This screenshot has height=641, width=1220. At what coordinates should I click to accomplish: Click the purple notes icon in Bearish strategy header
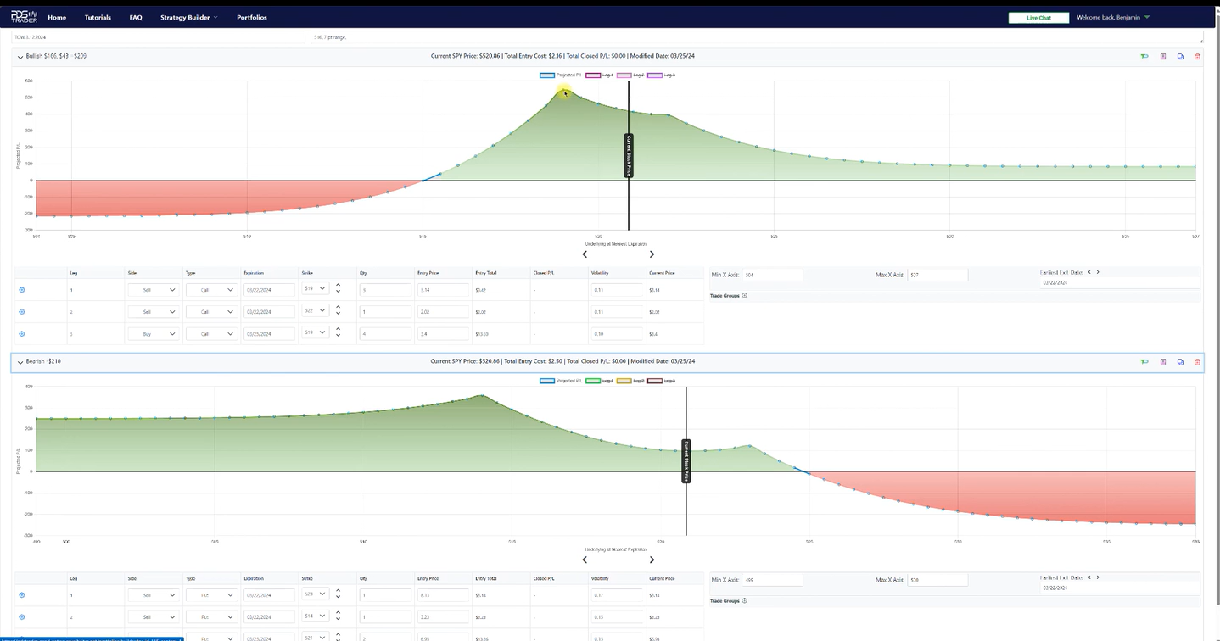tap(1163, 361)
